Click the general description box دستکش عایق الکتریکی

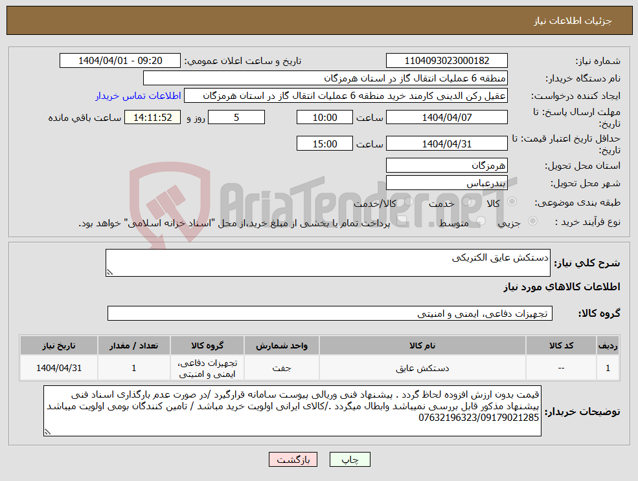[x=328, y=263]
